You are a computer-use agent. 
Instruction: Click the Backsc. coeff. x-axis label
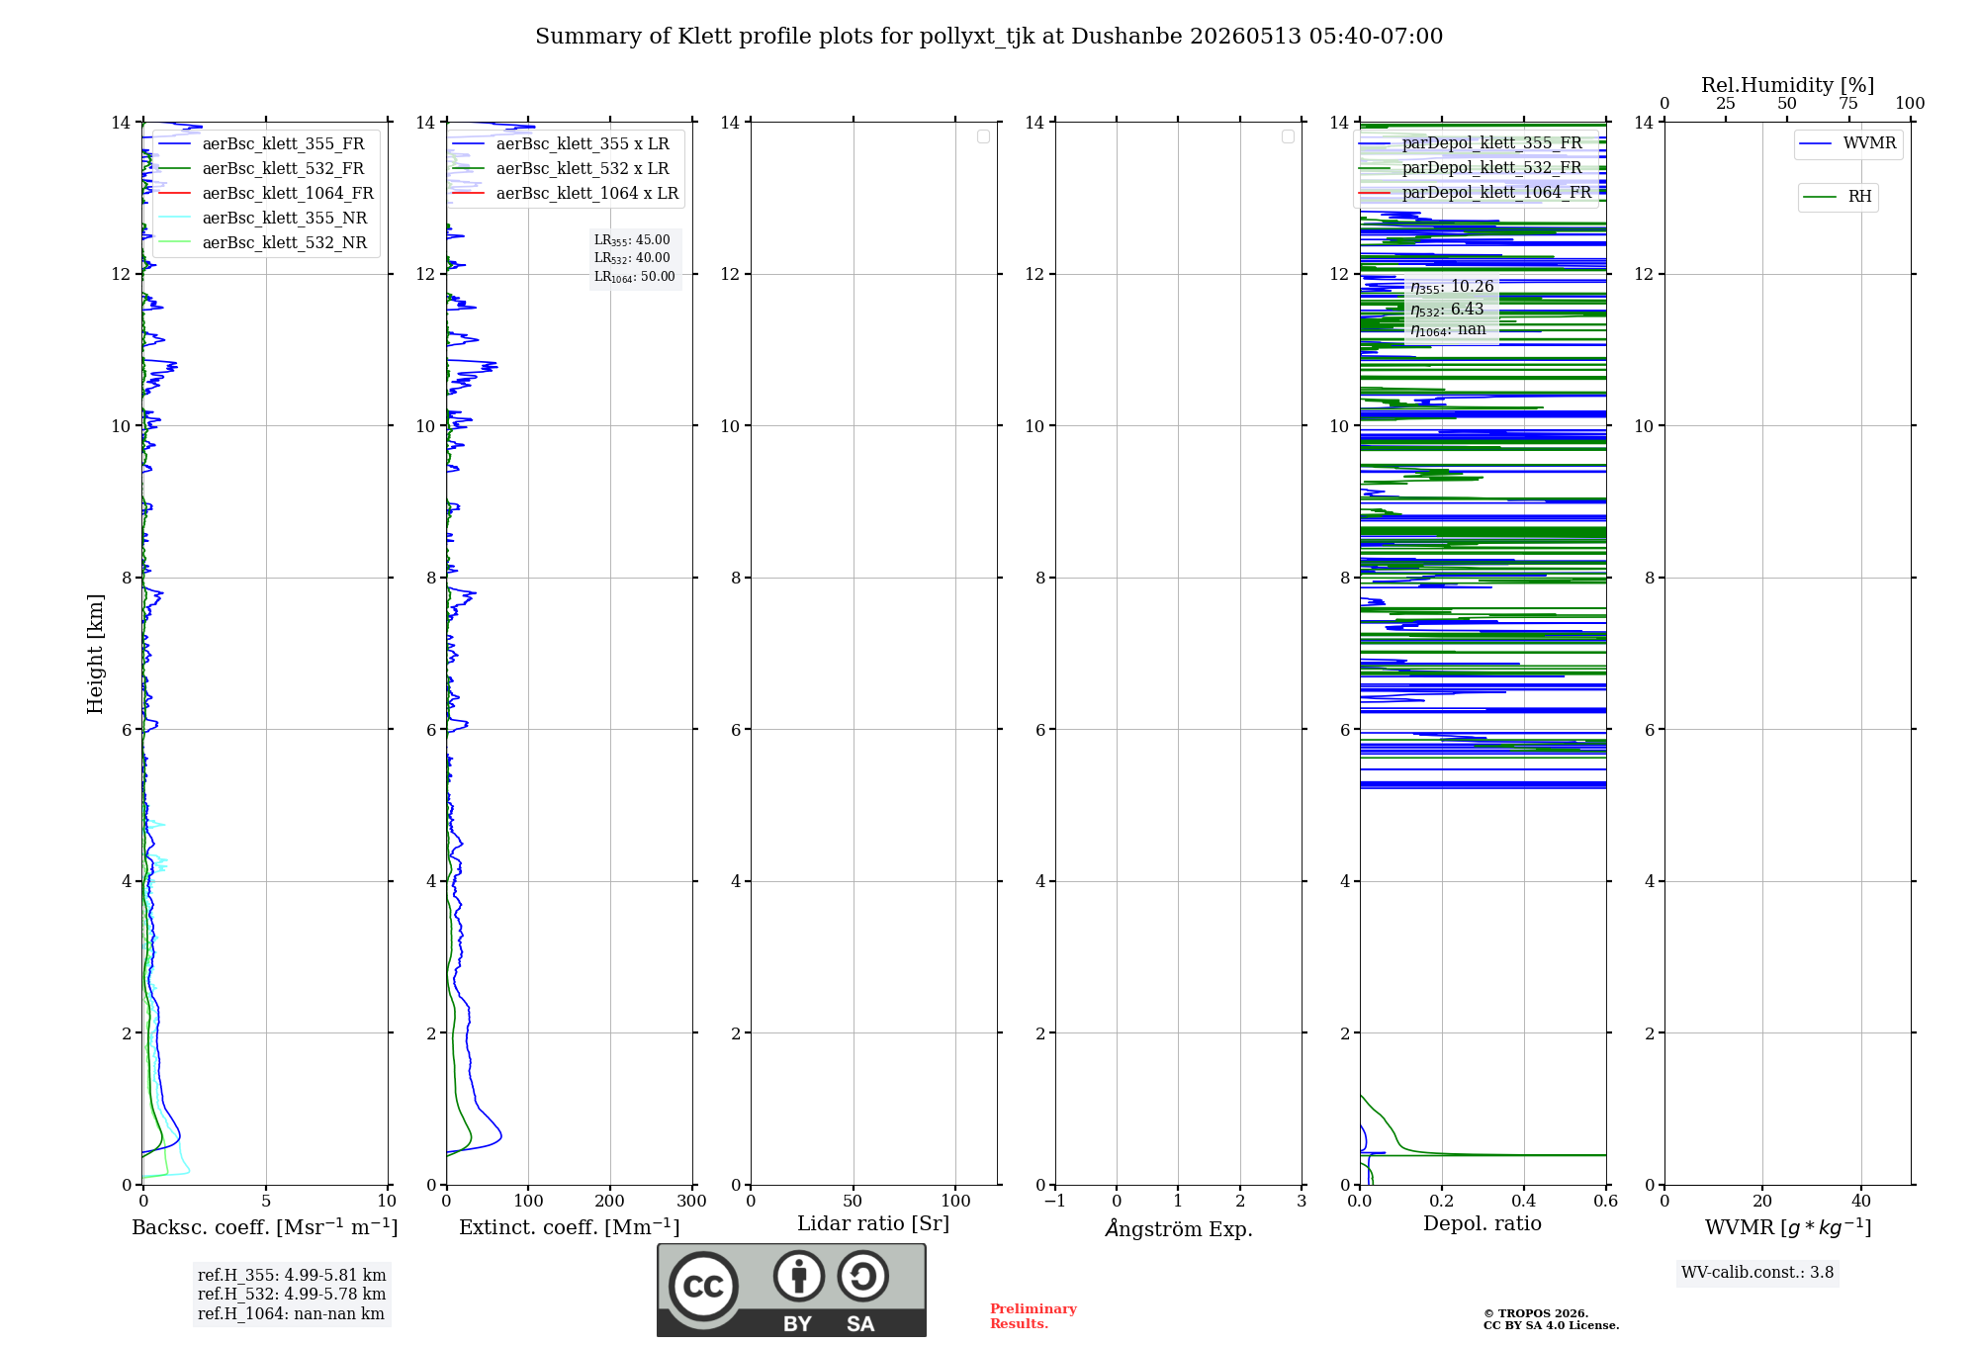point(265,1227)
